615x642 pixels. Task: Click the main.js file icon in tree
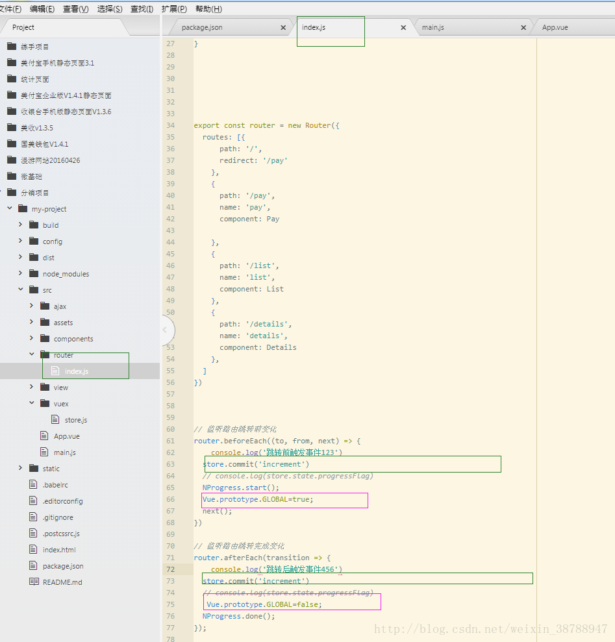click(x=44, y=452)
